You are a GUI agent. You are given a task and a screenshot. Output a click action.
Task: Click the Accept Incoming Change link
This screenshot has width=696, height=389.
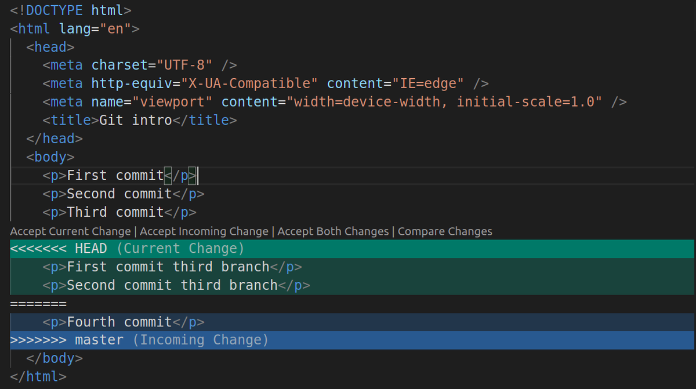[204, 231]
